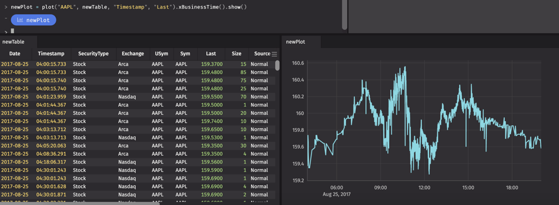The height and width of the screenshot is (205, 559).
Task: Select timestamp cell 04:05:20.063
Action: [x=51, y=146]
